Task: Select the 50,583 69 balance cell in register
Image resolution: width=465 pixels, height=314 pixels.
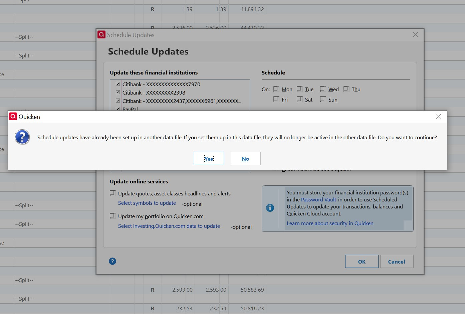Action: click(252, 290)
